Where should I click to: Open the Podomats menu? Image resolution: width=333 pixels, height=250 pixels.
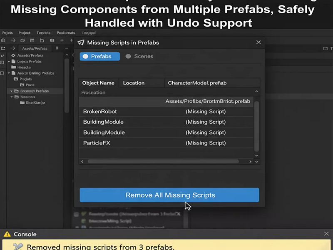pyautogui.click(x=66, y=33)
